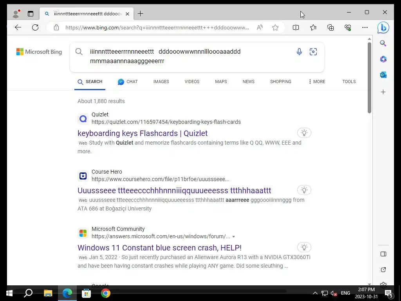The image size is (401, 301).
Task: Open the Uuussseee Course Hero result
Action: pyautogui.click(x=174, y=190)
